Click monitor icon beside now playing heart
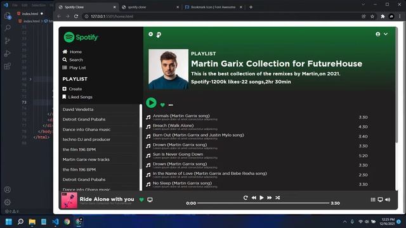Screen dimensions: 406x228 coord(150,199)
